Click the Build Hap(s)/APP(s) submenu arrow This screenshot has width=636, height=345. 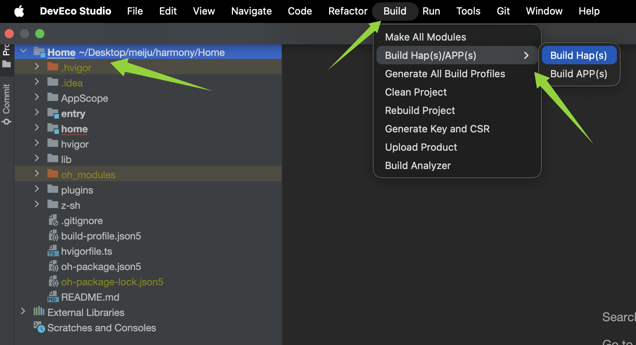526,55
